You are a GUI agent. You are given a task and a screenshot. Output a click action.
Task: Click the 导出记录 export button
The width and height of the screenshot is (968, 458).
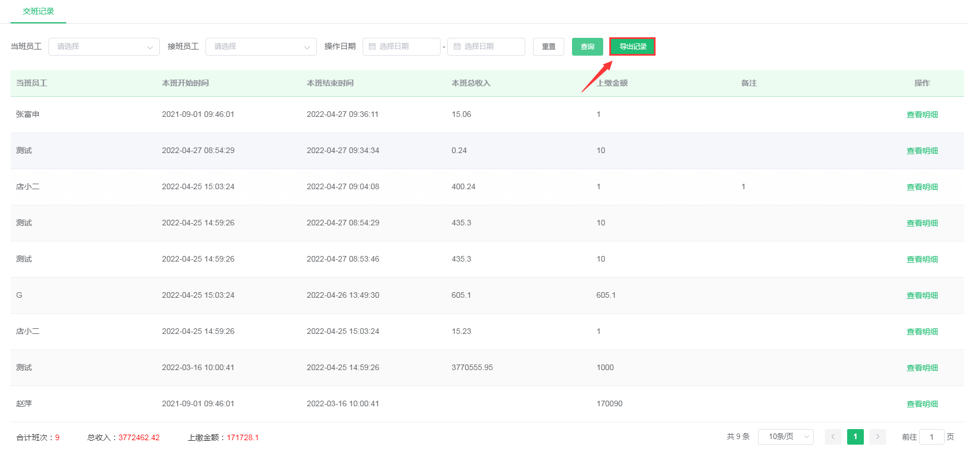[632, 47]
